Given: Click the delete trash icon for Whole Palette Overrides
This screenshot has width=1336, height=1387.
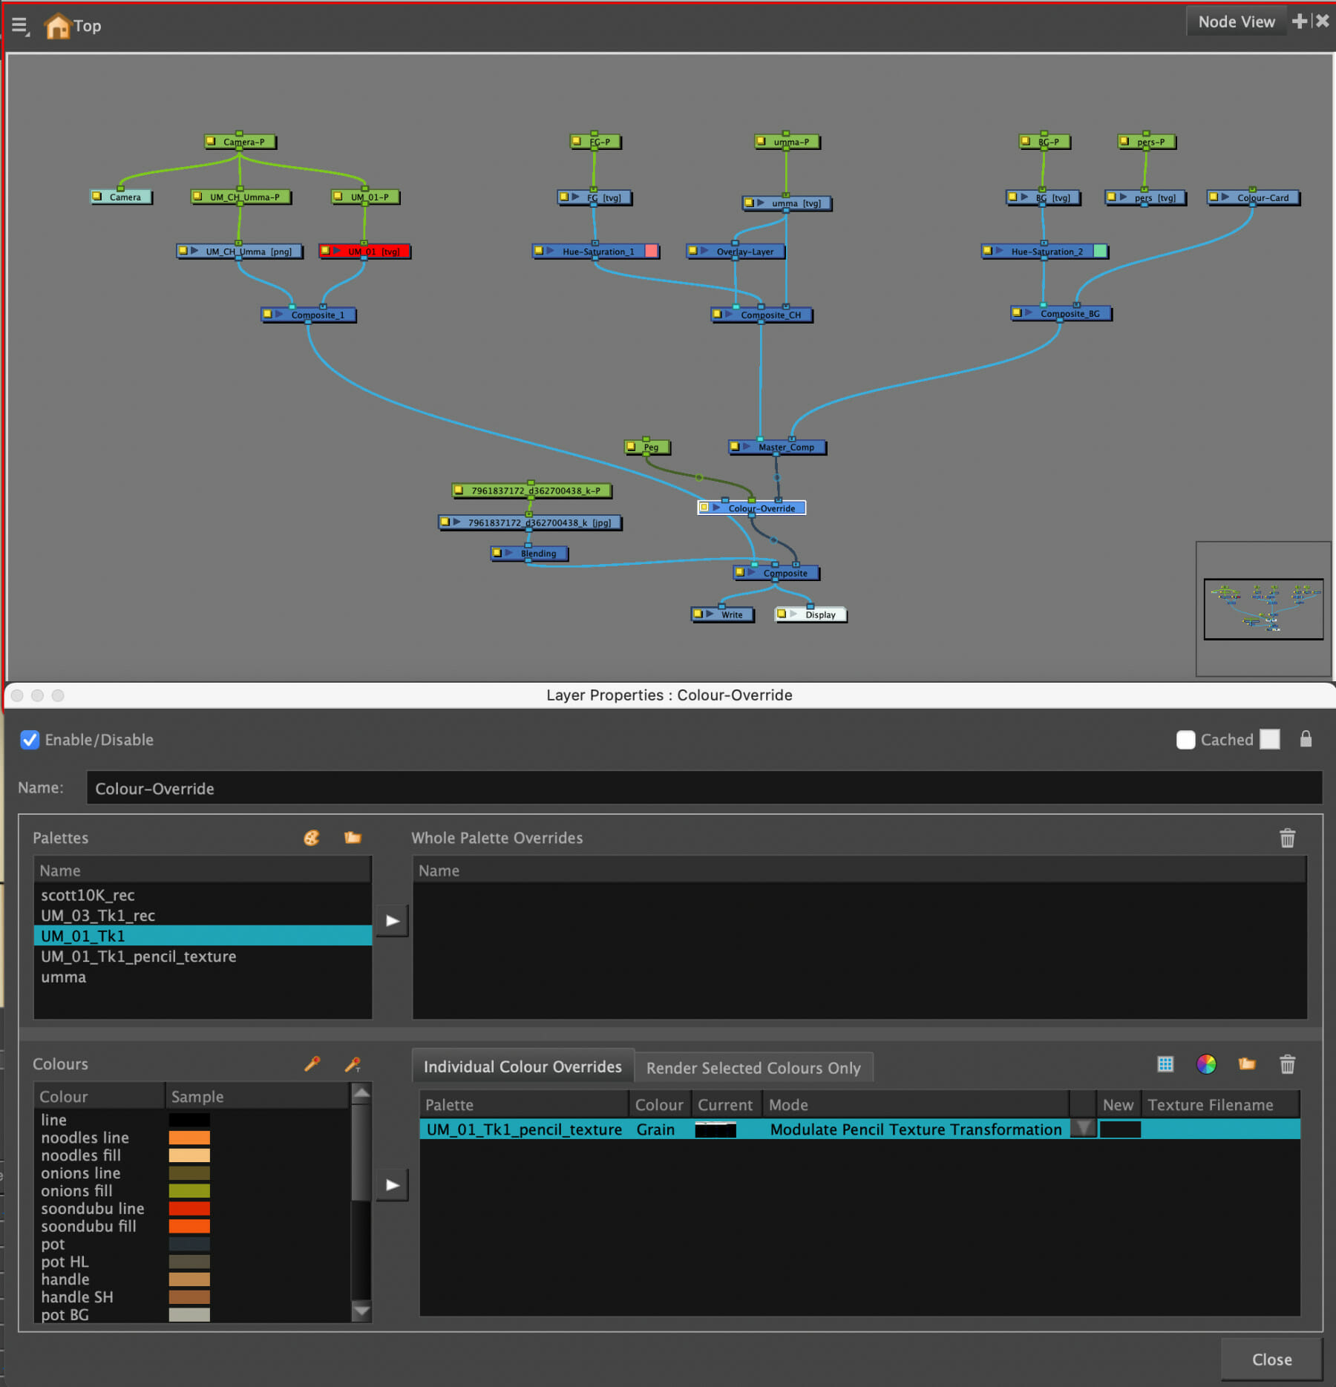Looking at the screenshot, I should click(x=1288, y=837).
